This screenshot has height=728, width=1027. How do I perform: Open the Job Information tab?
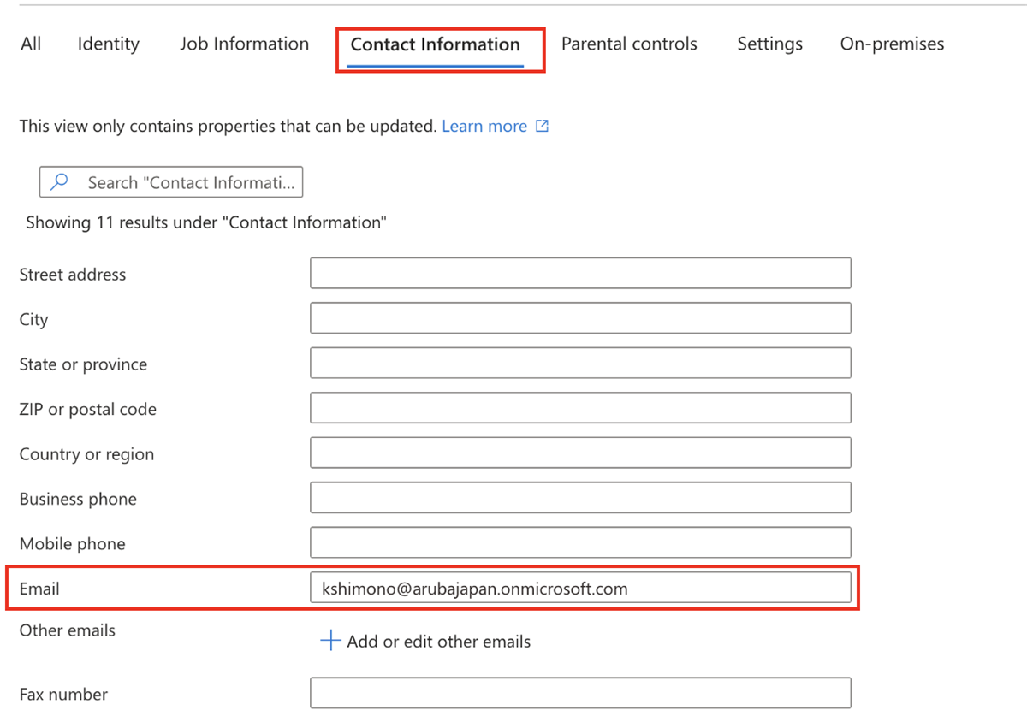(244, 44)
